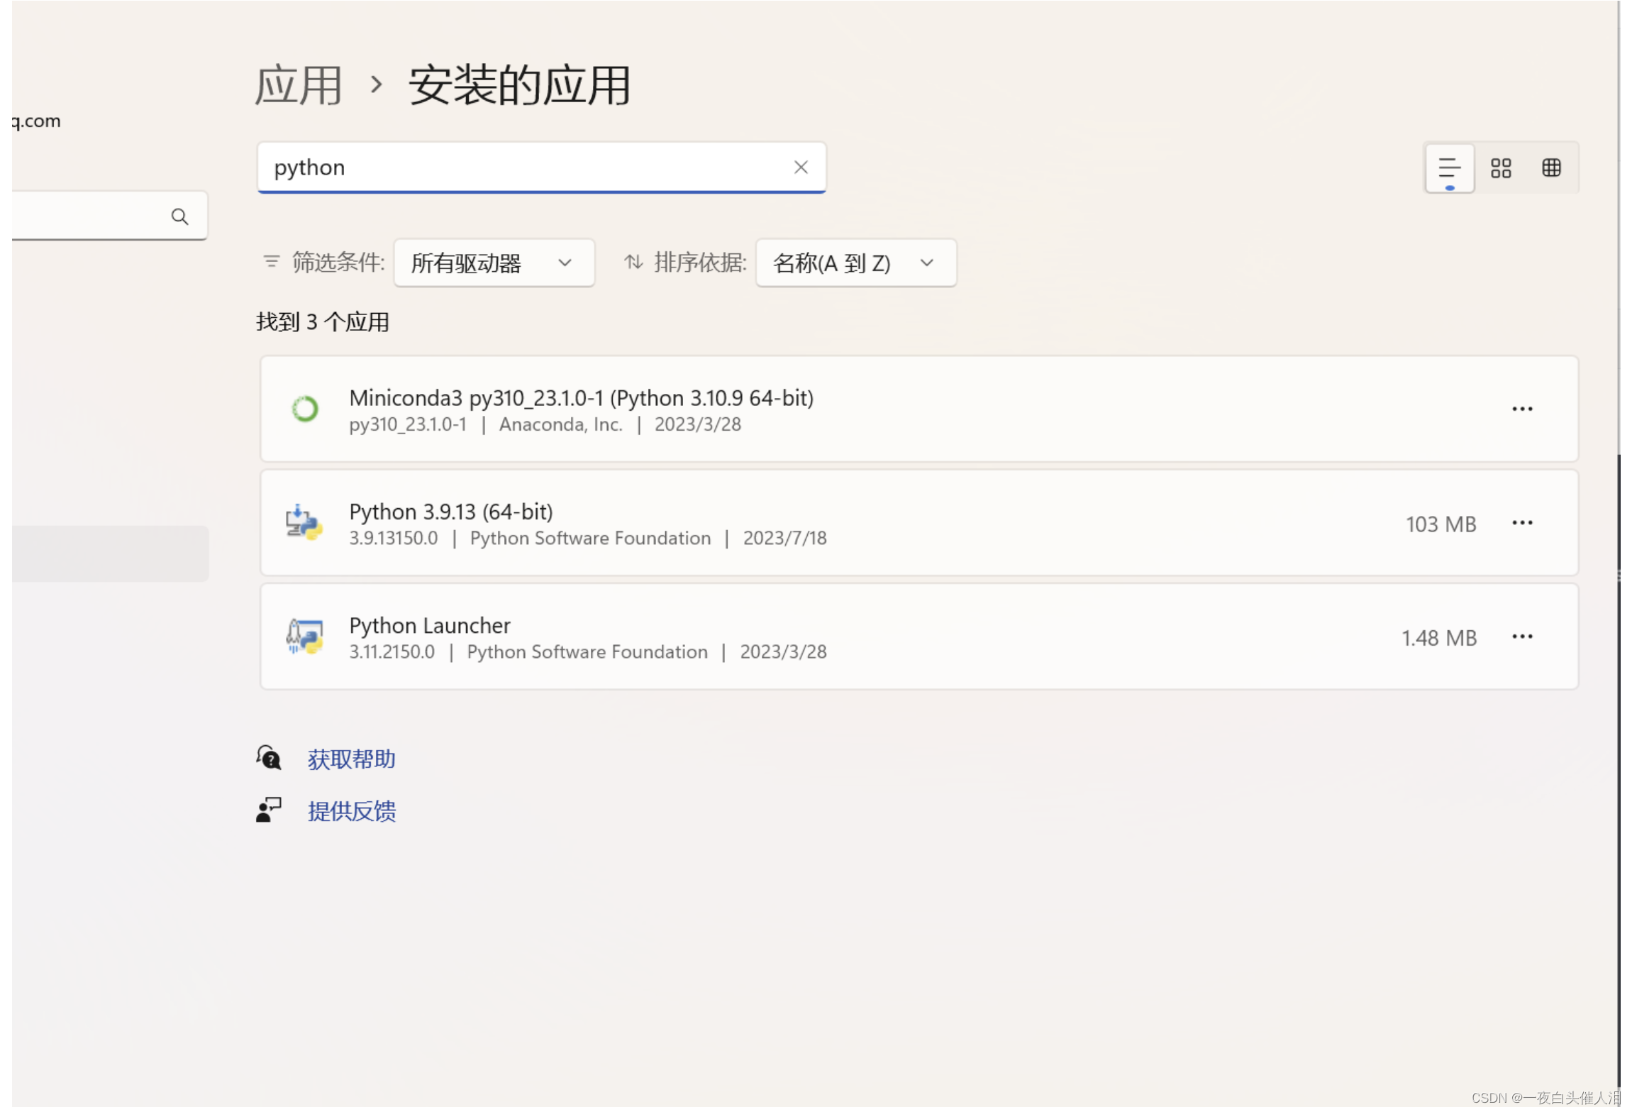Viewport: 1632px width, 1112px height.
Task: Open the 提供反馈 feedback link
Action: click(351, 811)
